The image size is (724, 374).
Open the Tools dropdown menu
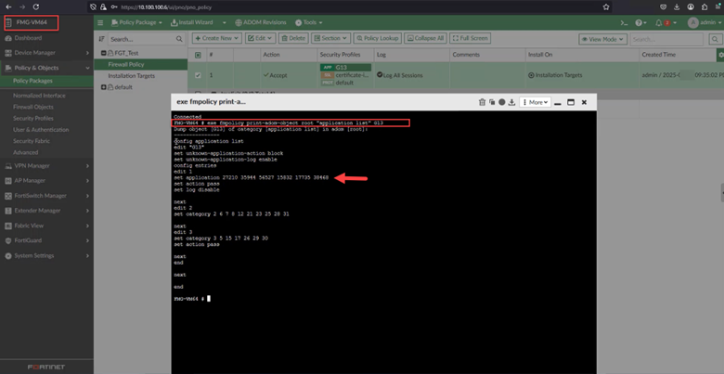click(308, 22)
